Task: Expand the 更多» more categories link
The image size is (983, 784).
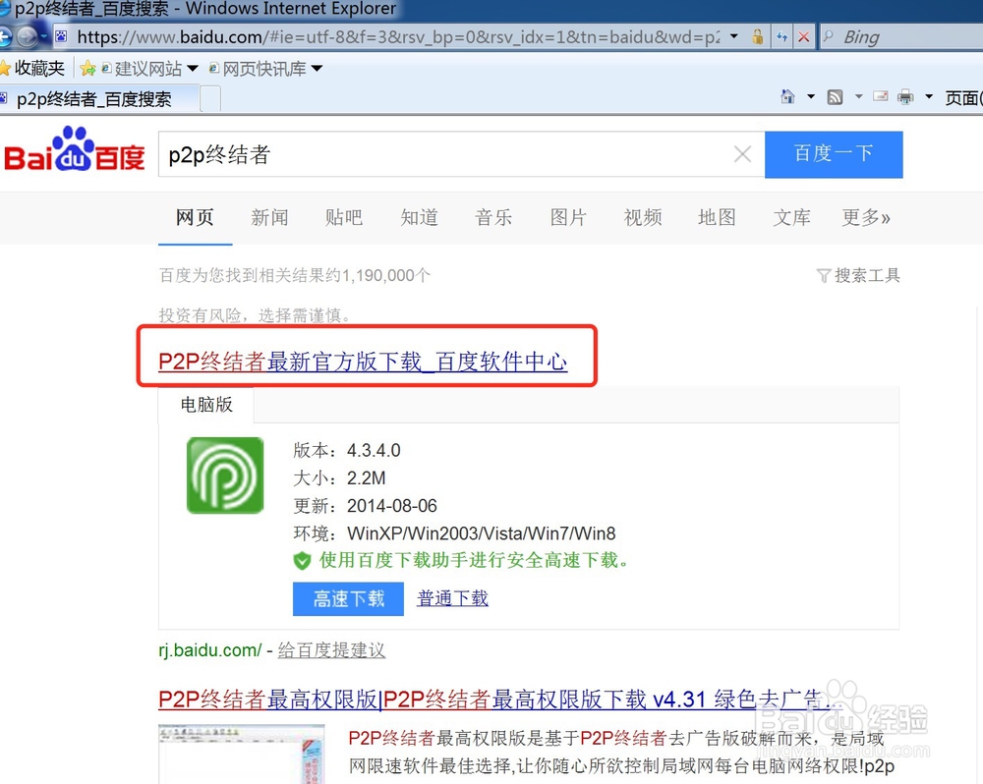Action: [866, 217]
